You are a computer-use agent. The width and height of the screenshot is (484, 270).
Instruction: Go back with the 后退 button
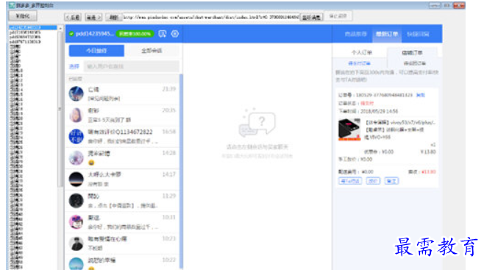73,17
